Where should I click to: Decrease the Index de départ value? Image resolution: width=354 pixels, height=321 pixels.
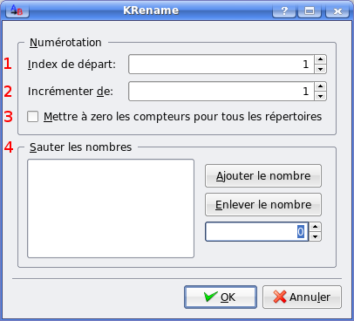(320, 69)
